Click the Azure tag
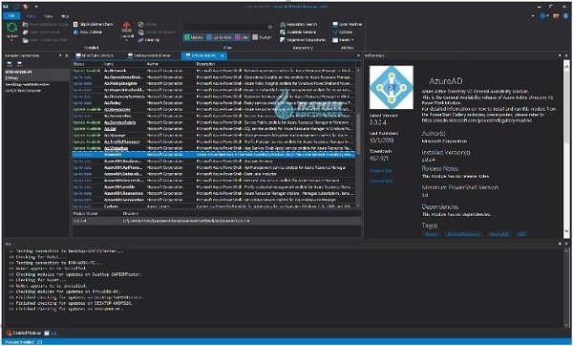 point(432,234)
